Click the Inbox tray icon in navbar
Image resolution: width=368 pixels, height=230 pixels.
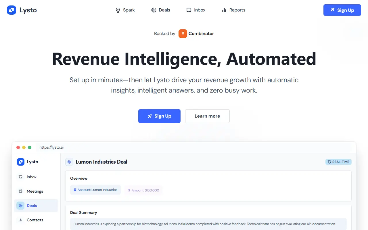[189, 10]
